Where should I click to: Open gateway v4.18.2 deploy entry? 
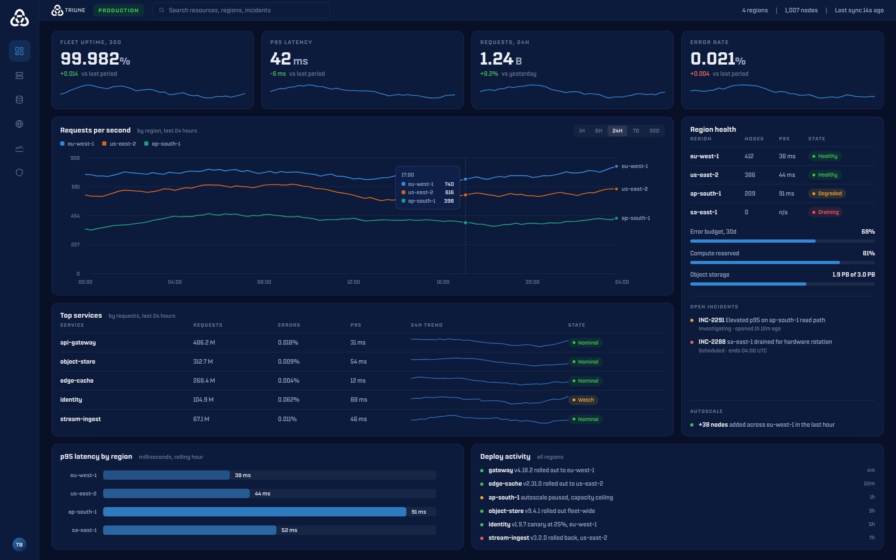point(677,470)
